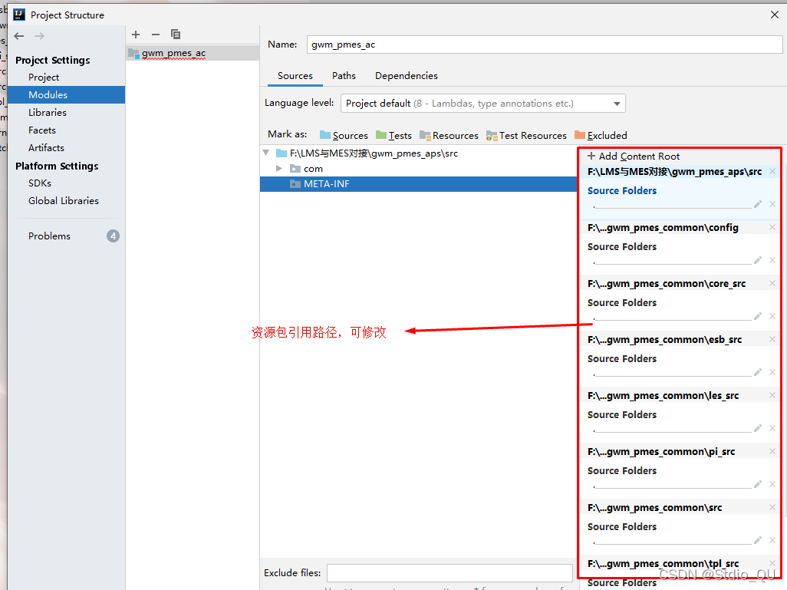Open SDKs under Platform Settings
787x590 pixels.
tap(40, 183)
